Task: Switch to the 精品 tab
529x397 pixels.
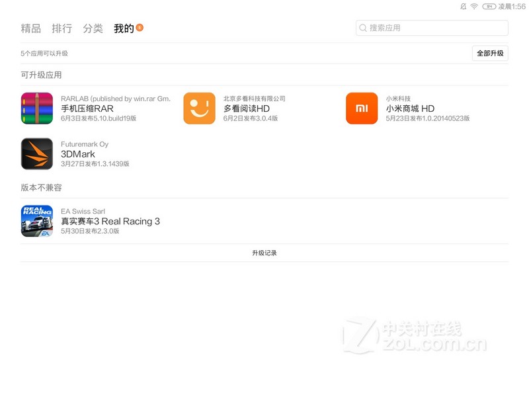Action: coord(31,28)
